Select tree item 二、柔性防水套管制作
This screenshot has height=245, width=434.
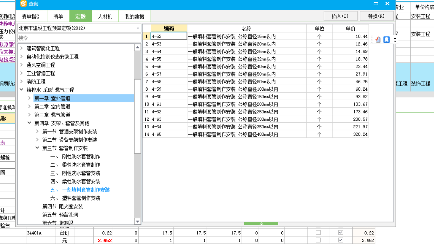75,165
